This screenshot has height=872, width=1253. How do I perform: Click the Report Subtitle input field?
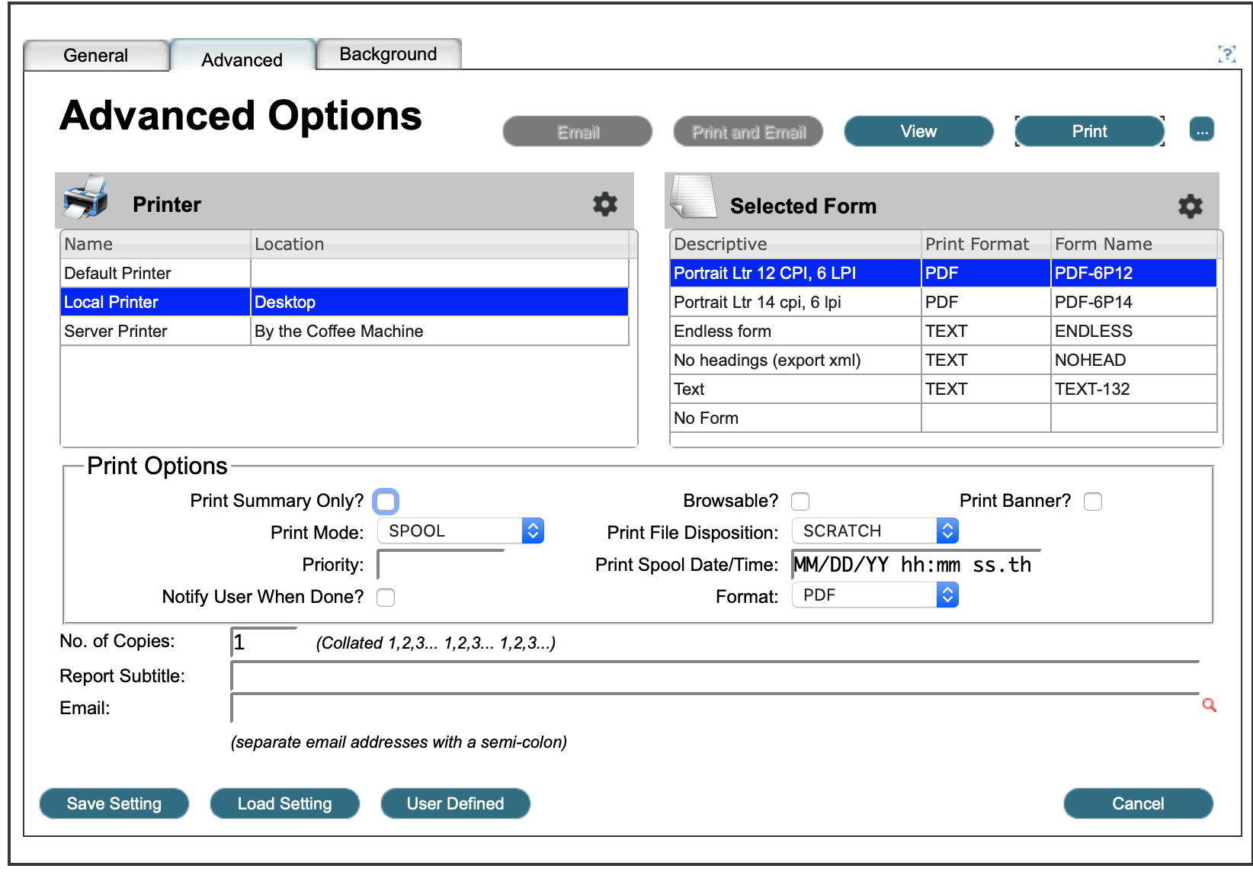point(715,676)
